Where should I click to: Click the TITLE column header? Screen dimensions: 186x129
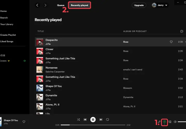click(41, 31)
